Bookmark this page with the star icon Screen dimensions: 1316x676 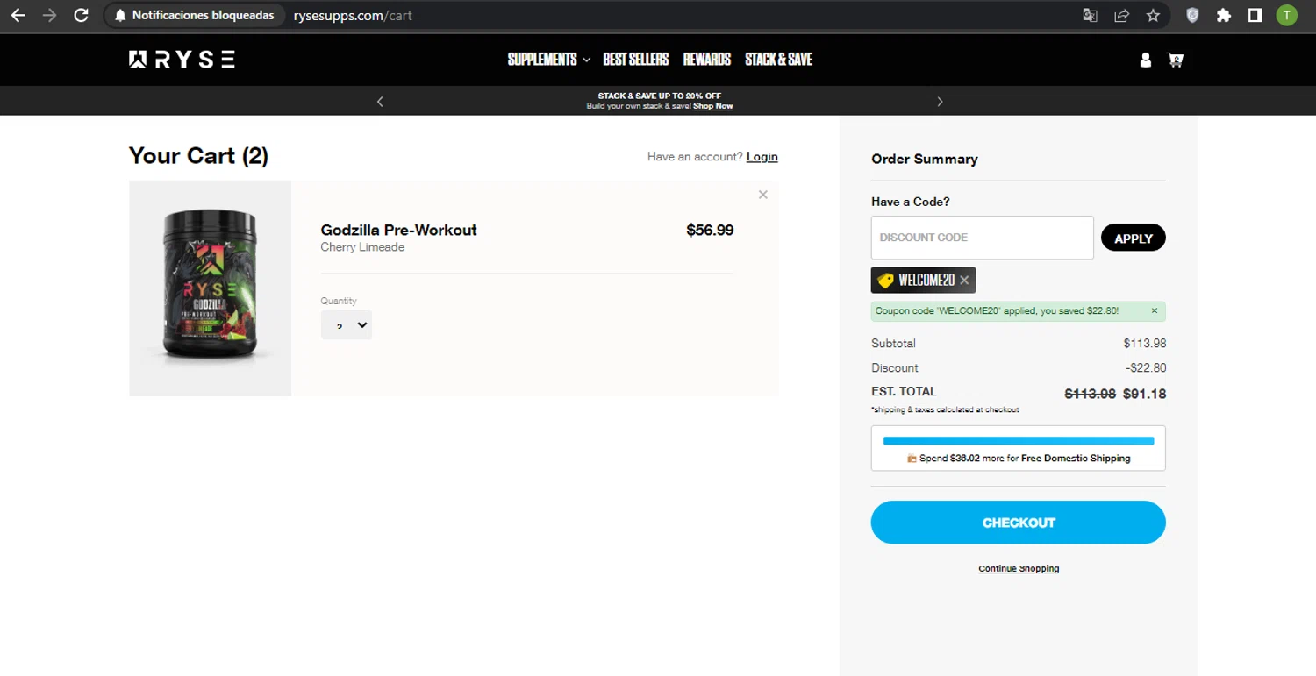tap(1153, 15)
